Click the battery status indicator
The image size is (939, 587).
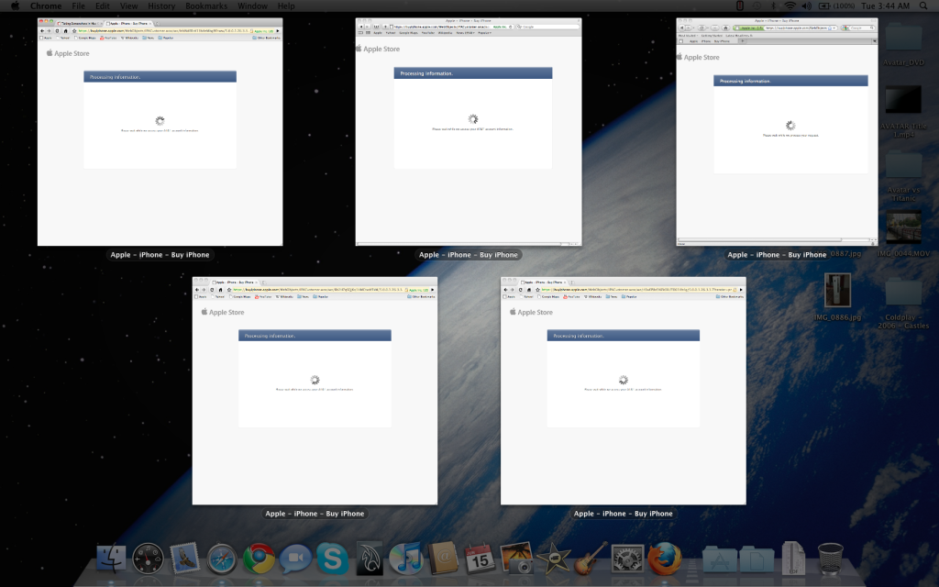[x=836, y=6]
